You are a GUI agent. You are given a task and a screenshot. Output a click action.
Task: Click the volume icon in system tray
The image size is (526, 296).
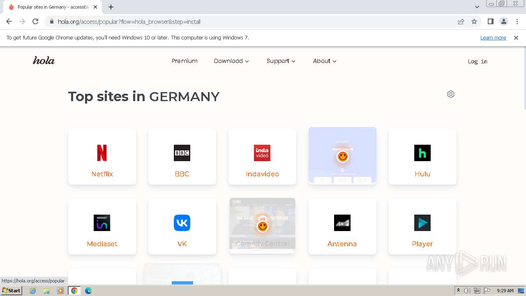[467, 291]
